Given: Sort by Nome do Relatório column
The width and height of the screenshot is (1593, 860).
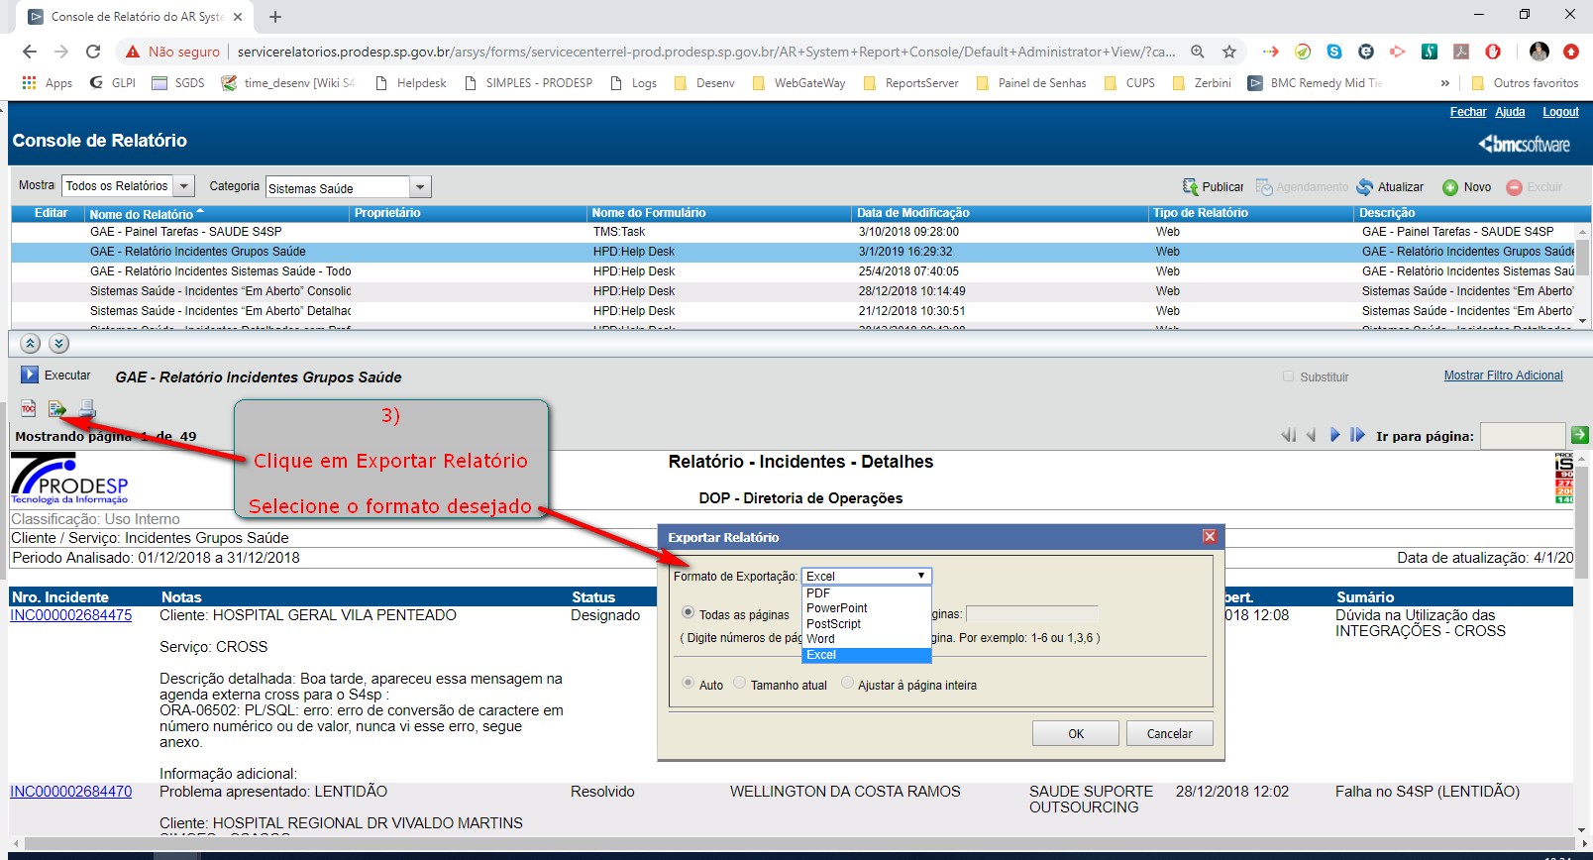Looking at the screenshot, I should point(142,214).
